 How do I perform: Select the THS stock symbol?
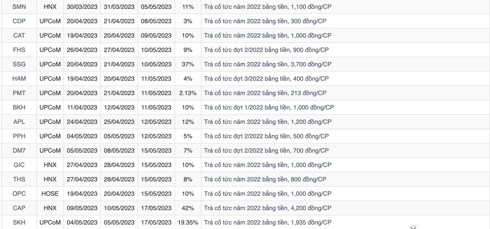pyautogui.click(x=19, y=179)
